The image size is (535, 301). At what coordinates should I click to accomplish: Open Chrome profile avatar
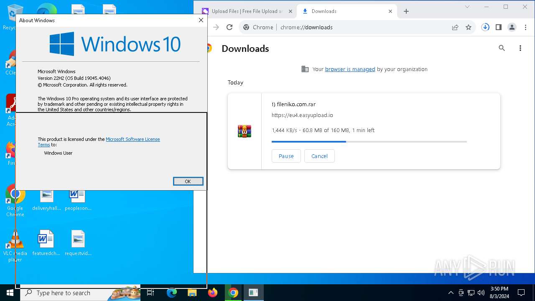(512, 27)
